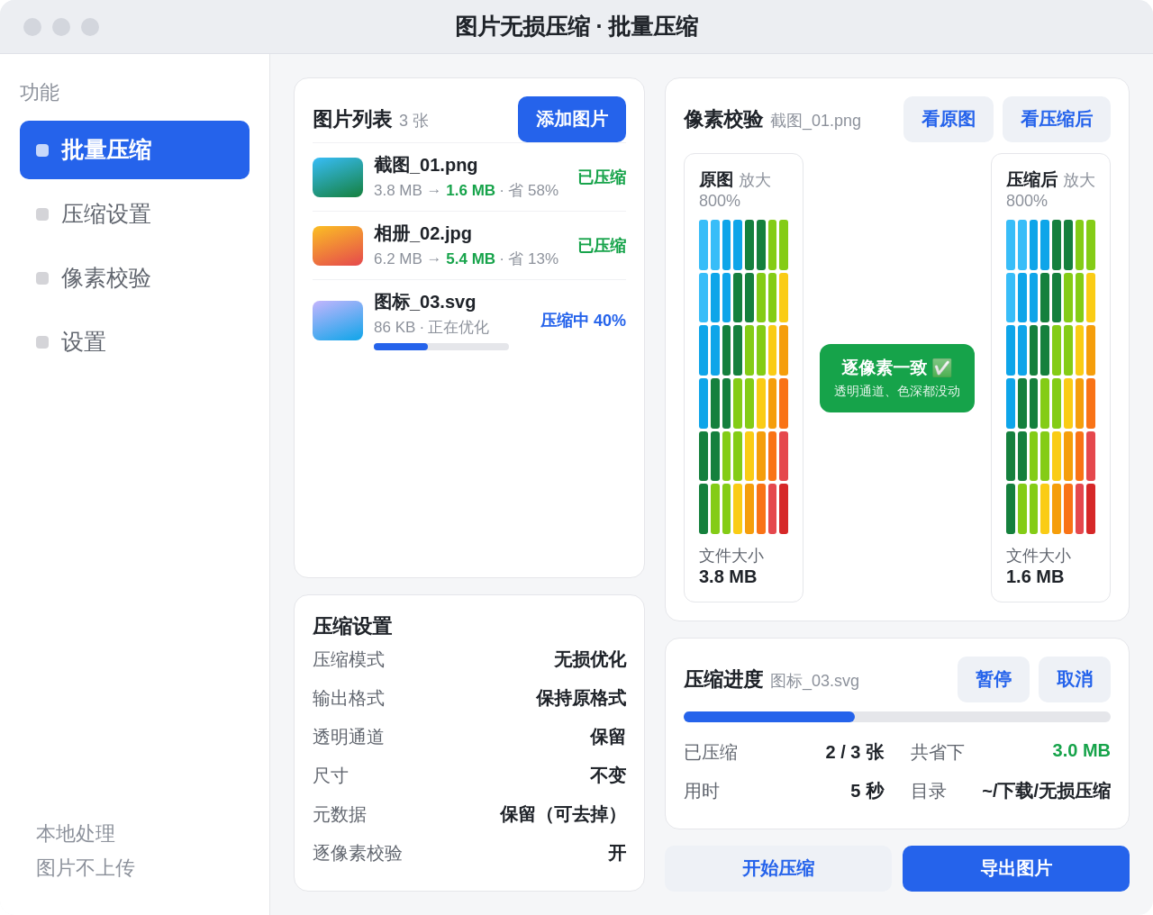The width and height of the screenshot is (1153, 915).
Task: Click the 尺寸 value 不变
Action: point(608,775)
